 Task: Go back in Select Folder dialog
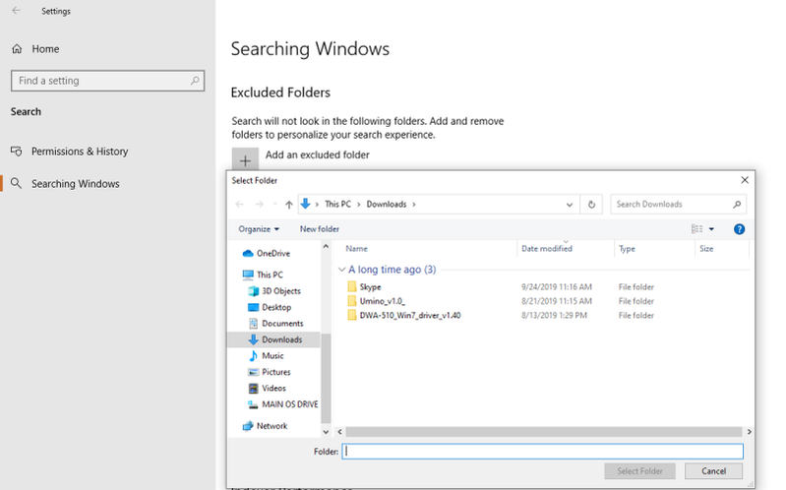[x=240, y=204]
